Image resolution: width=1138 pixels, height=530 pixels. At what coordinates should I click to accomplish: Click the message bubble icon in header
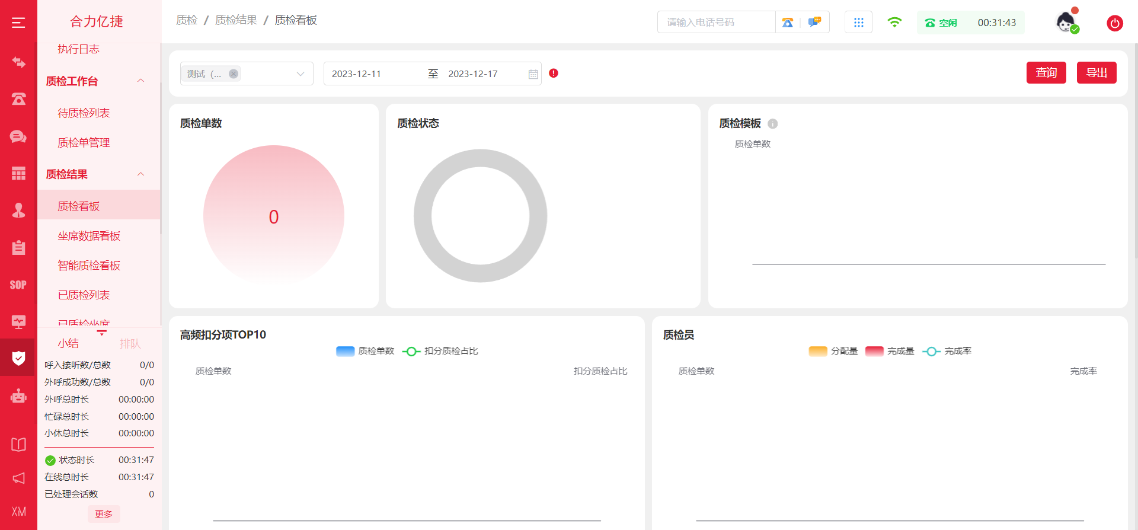pos(815,23)
